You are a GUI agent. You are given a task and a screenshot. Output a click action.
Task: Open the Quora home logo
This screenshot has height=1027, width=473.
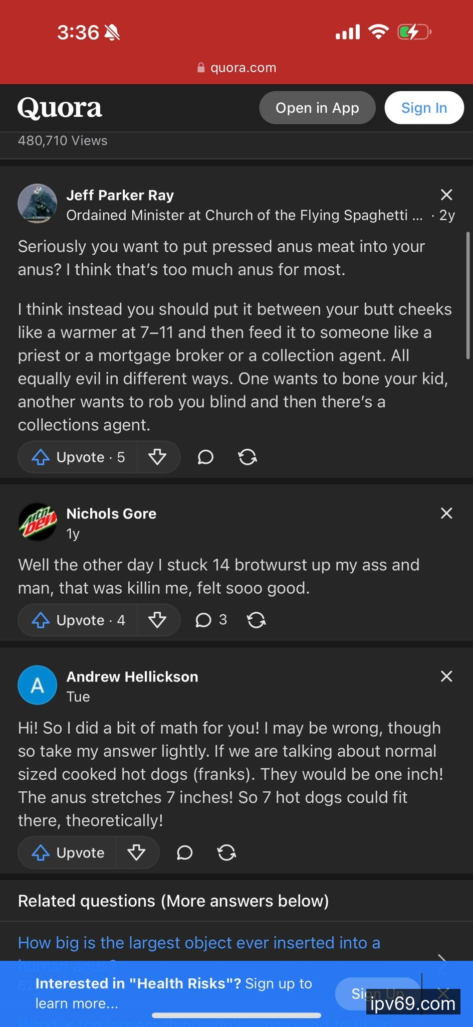coord(60,108)
